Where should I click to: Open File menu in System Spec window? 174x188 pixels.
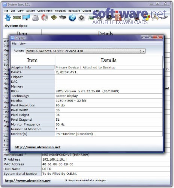coord(6,11)
